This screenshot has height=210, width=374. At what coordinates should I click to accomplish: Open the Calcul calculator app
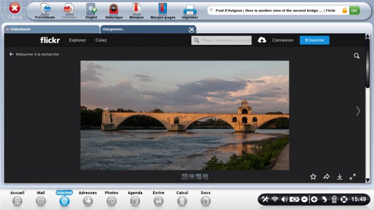point(182,198)
